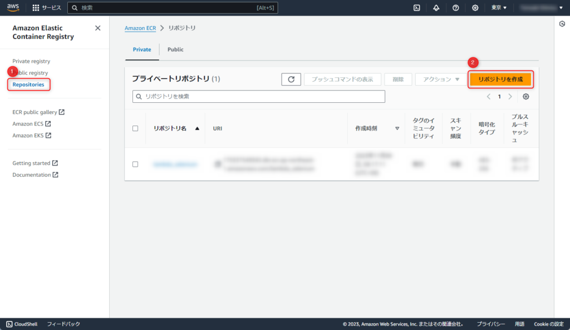Open Getting started link
This screenshot has width=570, height=330.
(x=35, y=163)
